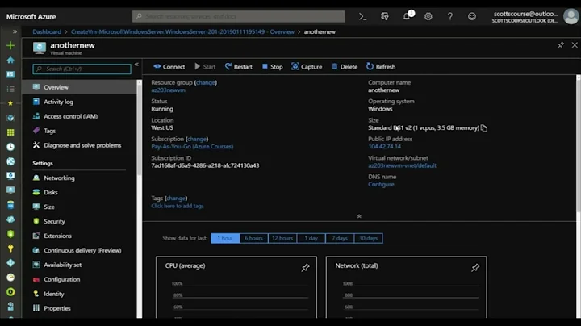Show data for last 1 day
This screenshot has width=581, height=326.
point(311,238)
